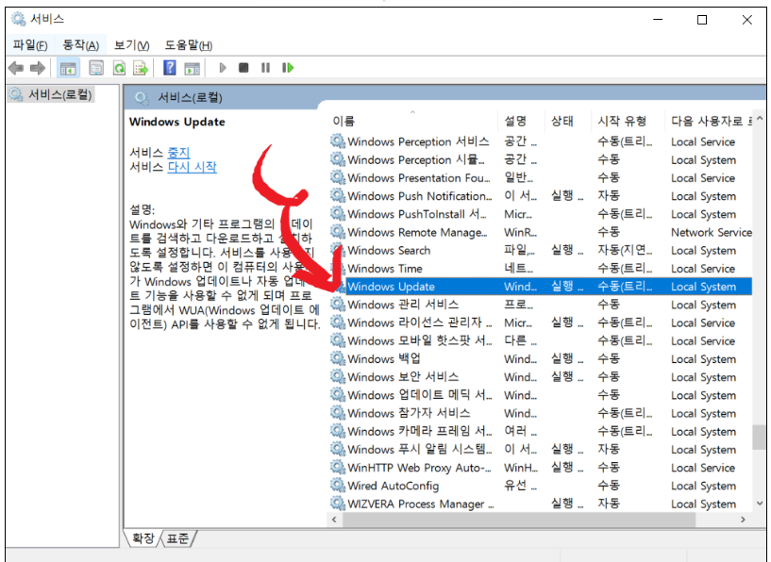
Task: Select Windows 모바일 핫스팟 서... row
Action: tap(541, 341)
